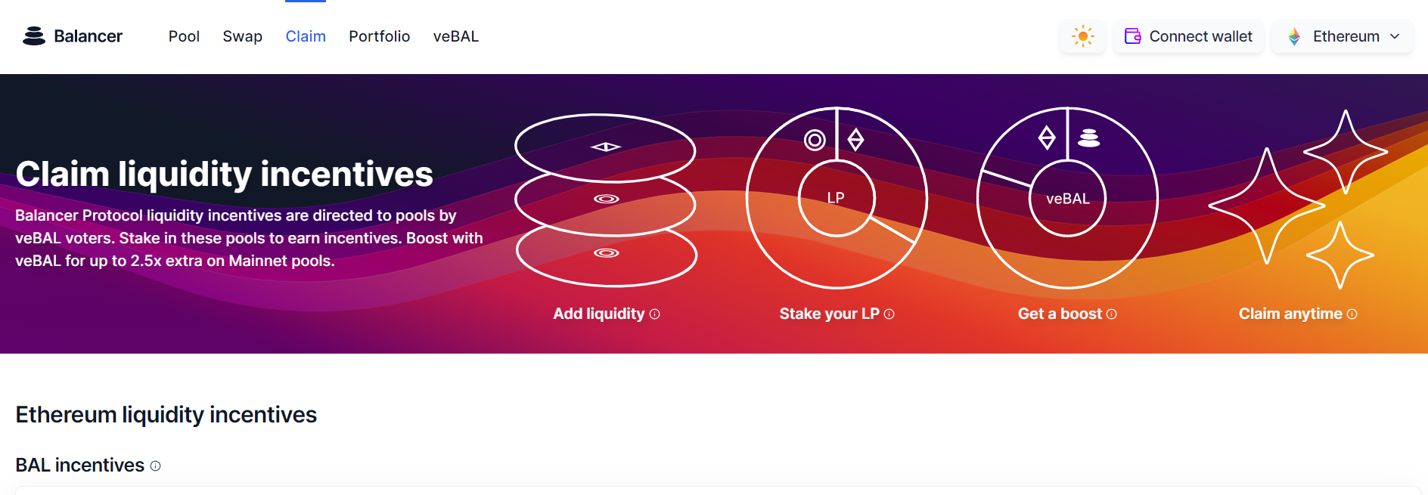The image size is (1428, 495).
Task: Click the wallet icon in Connect wallet
Action: [x=1132, y=36]
